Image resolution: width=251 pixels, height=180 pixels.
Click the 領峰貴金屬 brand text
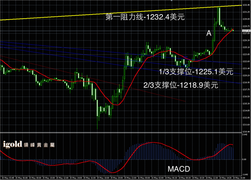[x=39, y=145]
